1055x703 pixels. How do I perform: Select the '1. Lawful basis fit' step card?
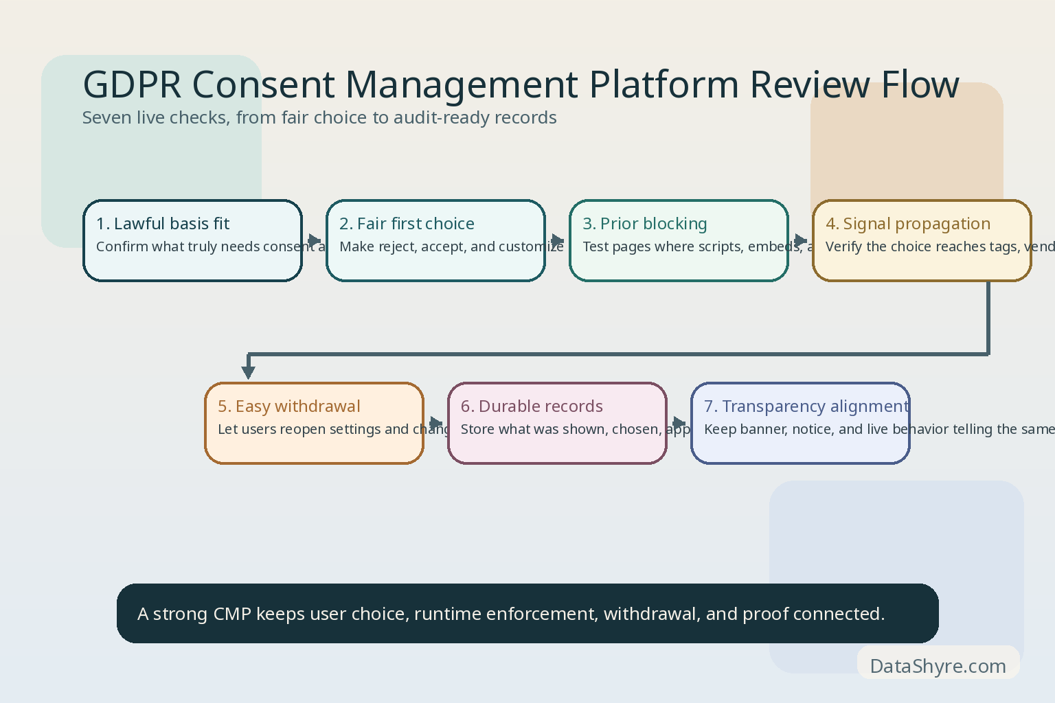pos(192,241)
